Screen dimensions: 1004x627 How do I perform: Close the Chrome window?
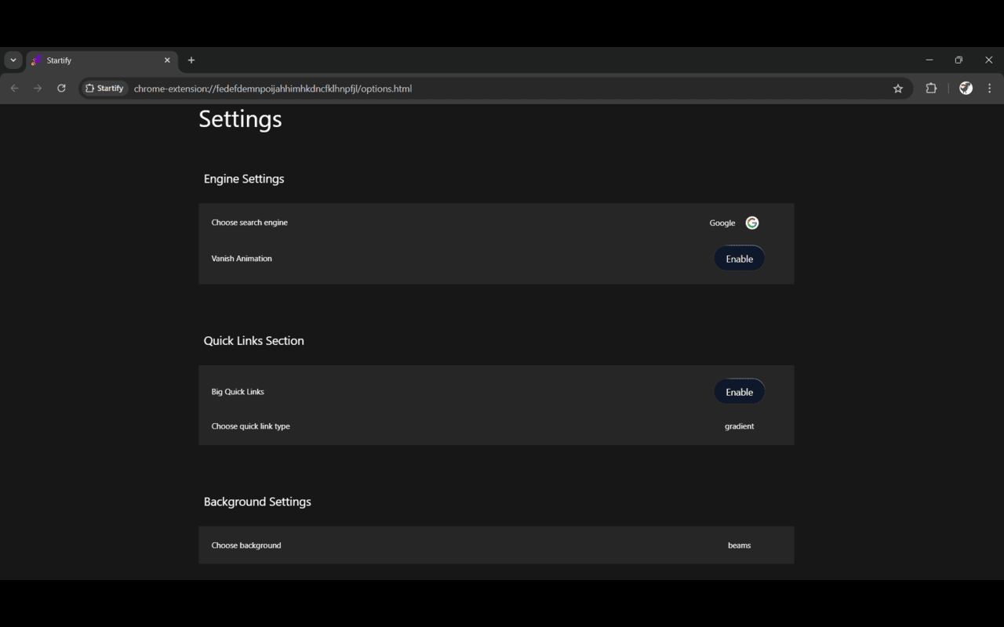(x=988, y=60)
